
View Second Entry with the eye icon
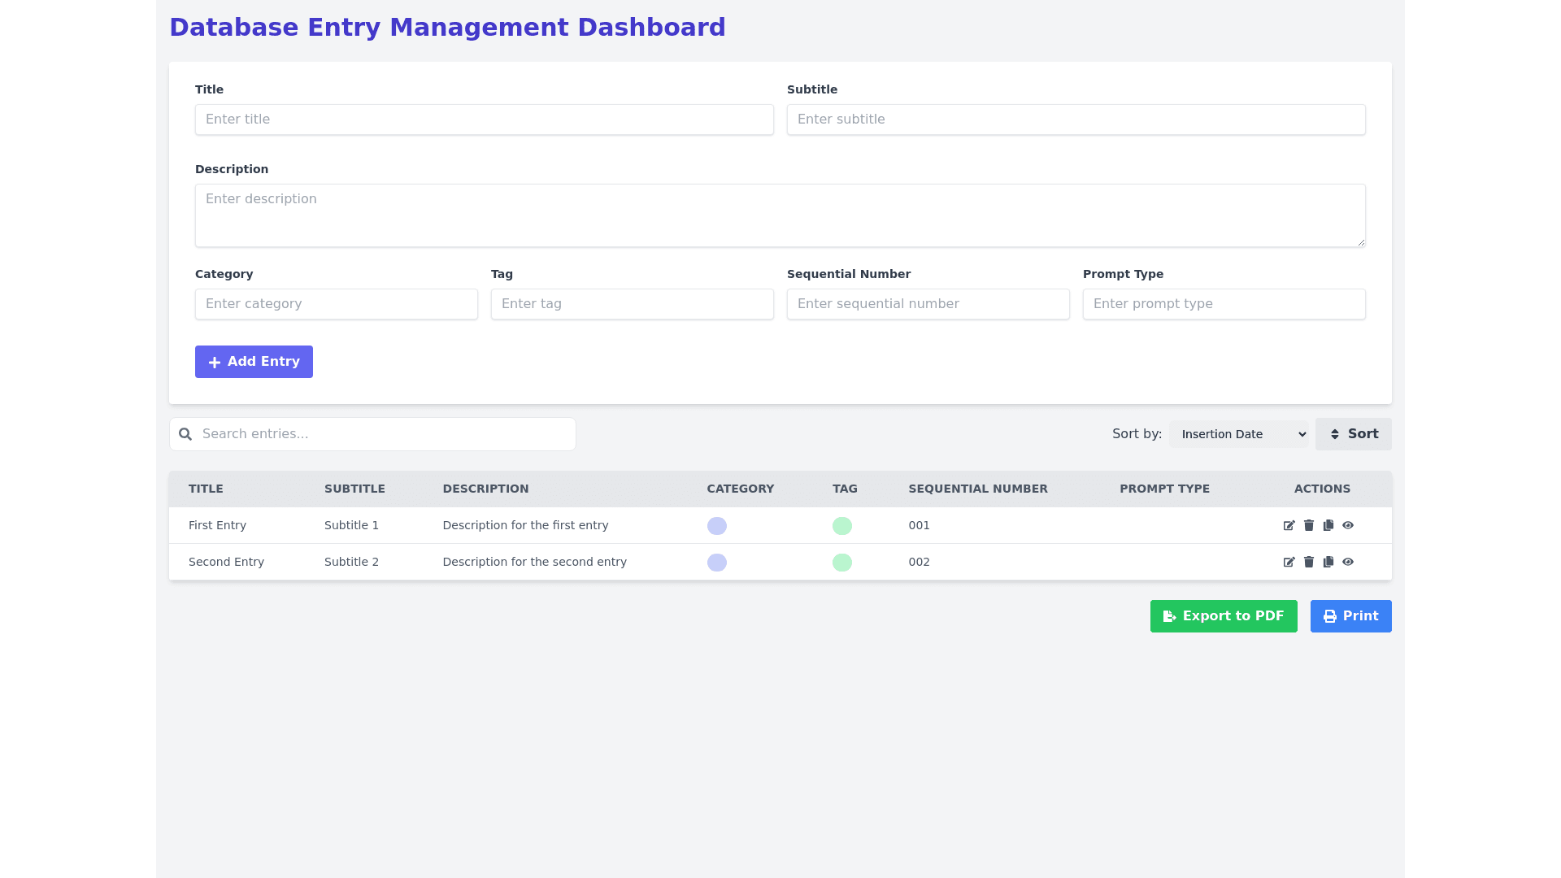[1348, 563]
